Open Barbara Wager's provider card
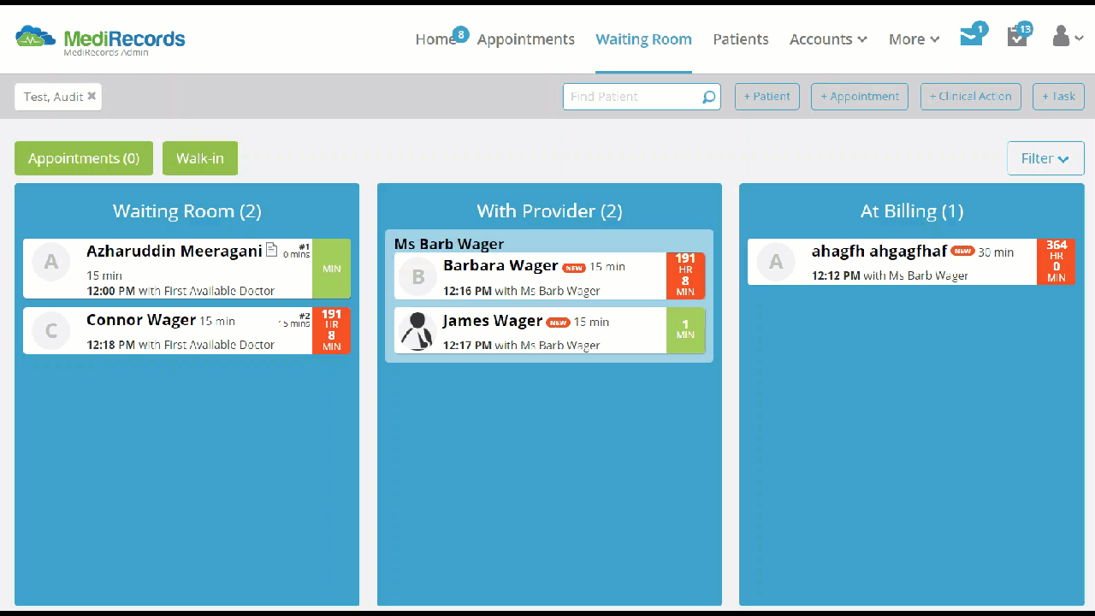 [x=549, y=275]
